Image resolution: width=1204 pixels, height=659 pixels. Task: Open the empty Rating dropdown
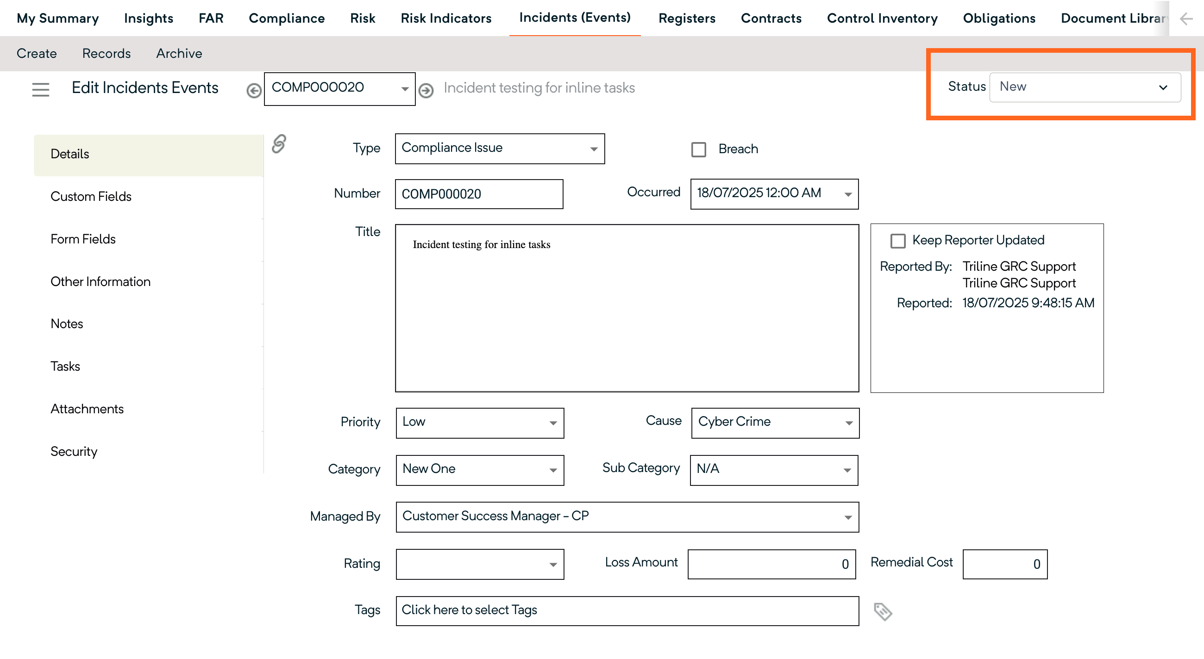[480, 564]
